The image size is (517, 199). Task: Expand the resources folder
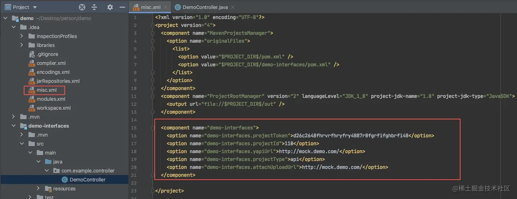click(38, 189)
